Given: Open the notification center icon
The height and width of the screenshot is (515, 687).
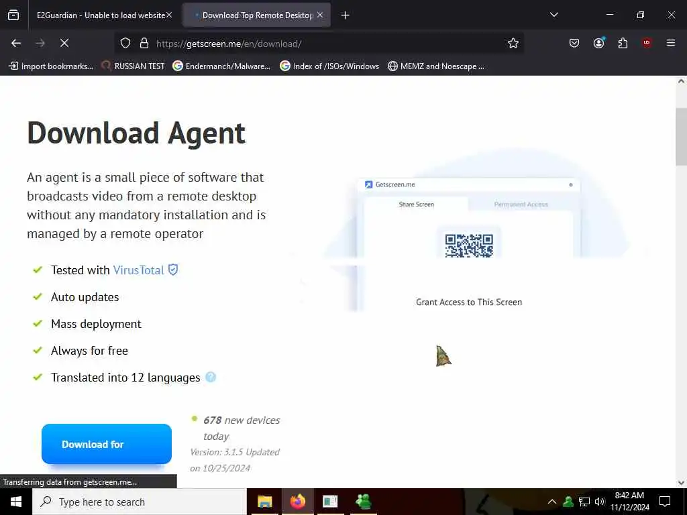Looking at the screenshot, I should click(665, 502).
